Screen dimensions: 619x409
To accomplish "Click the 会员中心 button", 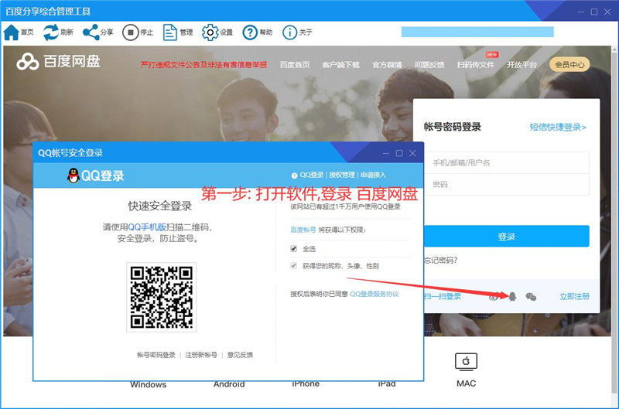I will point(569,64).
